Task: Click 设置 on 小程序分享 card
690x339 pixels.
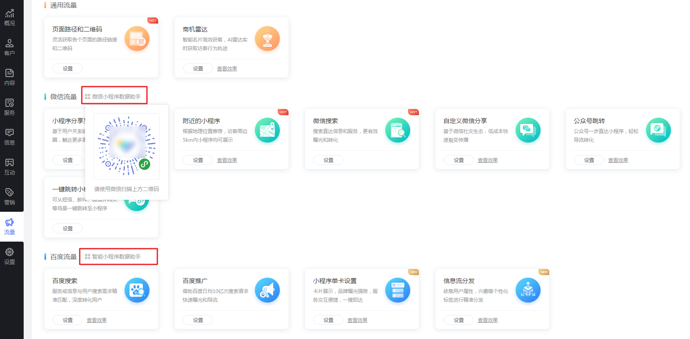Action: point(68,160)
